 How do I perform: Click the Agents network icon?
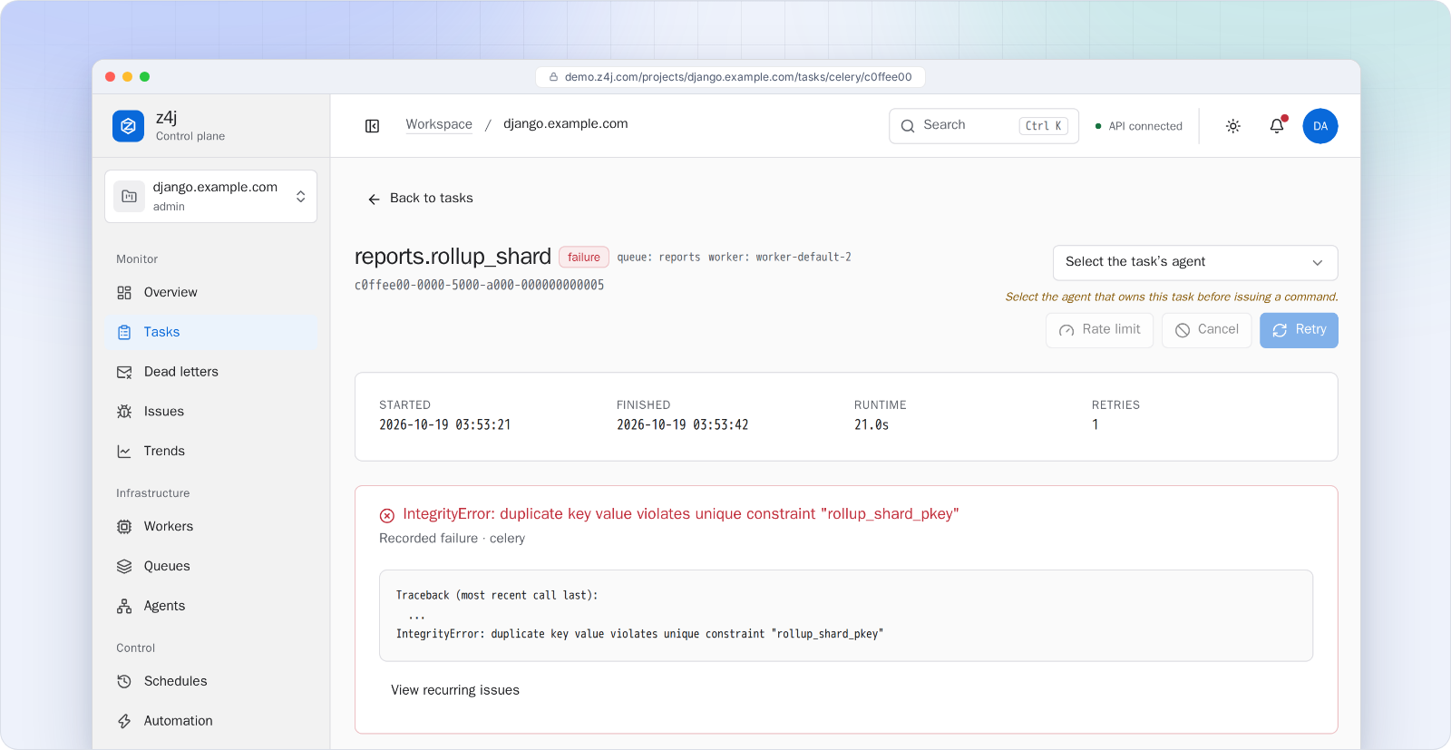pyautogui.click(x=124, y=607)
